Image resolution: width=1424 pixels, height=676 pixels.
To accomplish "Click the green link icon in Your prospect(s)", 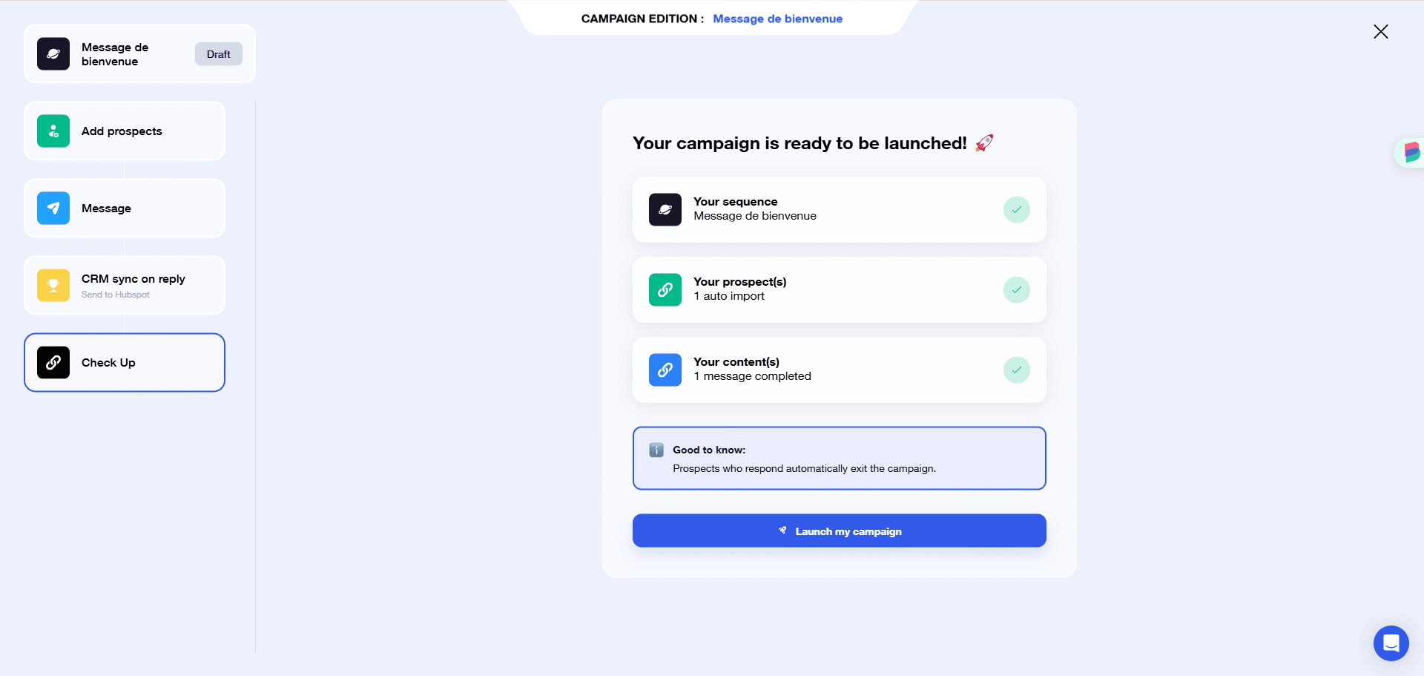I will [x=665, y=290].
